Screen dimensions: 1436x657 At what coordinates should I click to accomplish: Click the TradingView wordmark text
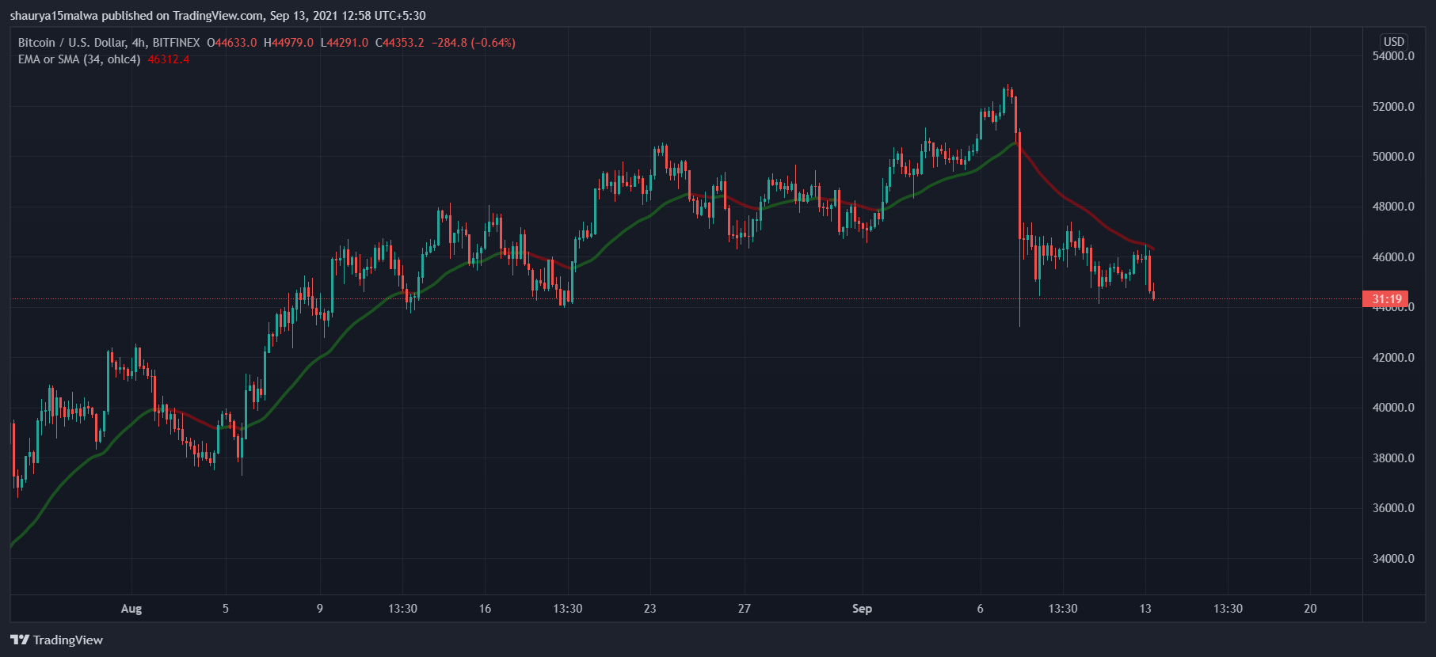[68, 640]
